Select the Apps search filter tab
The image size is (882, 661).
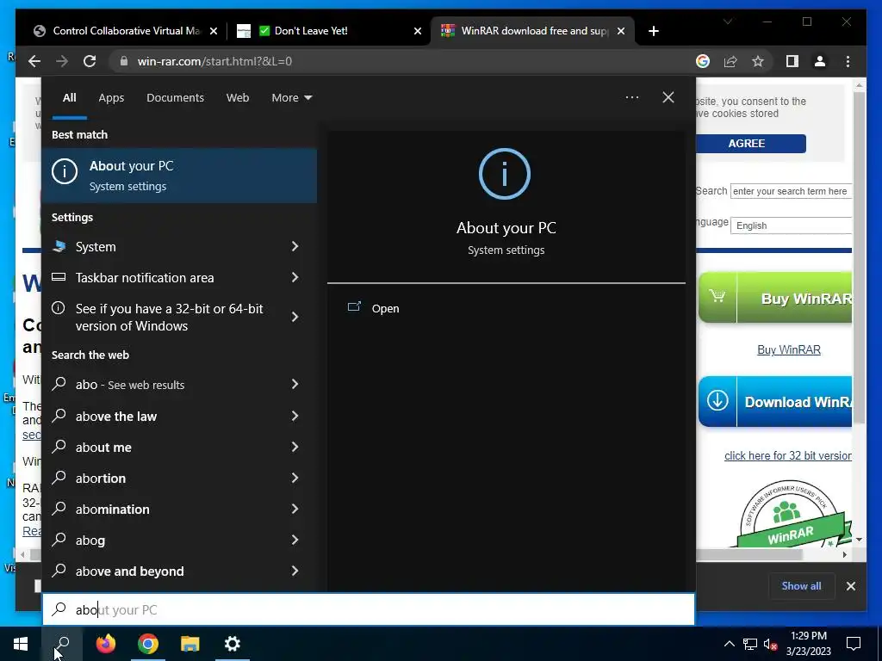(111, 97)
